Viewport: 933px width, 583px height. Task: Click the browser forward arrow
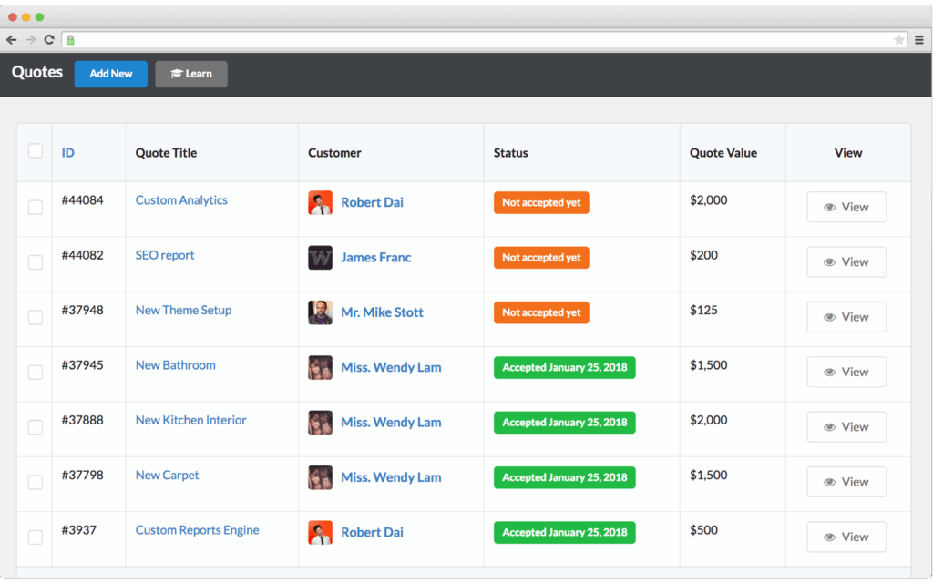(30, 40)
